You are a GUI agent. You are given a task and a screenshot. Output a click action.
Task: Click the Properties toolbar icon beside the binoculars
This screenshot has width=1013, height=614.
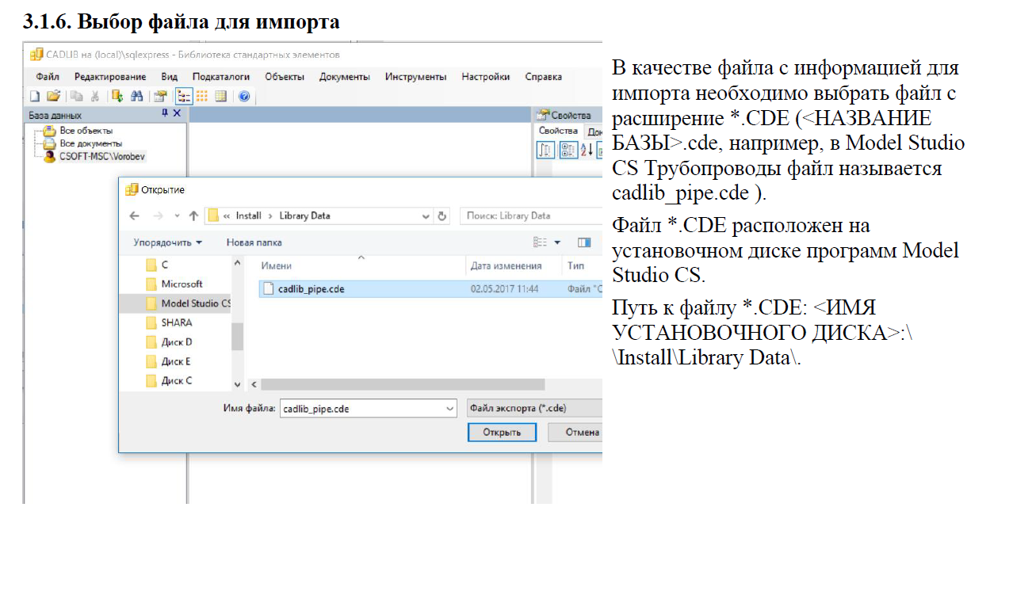pyautogui.click(x=160, y=96)
